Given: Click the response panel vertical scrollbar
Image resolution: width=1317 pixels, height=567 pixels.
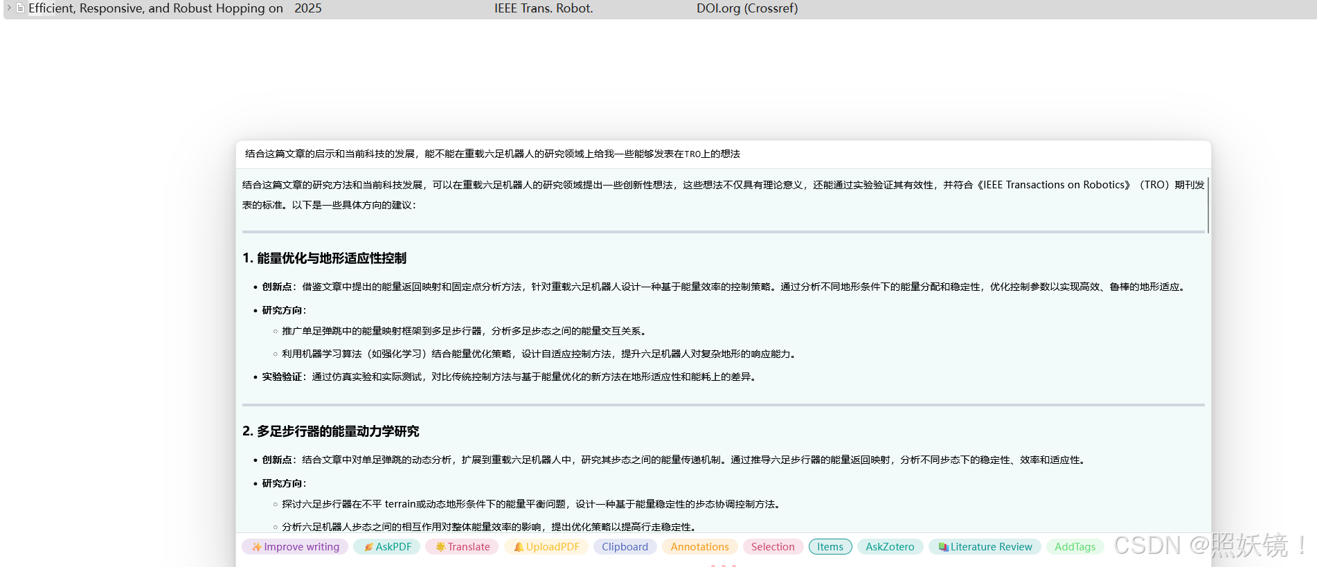Looking at the screenshot, I should [x=1208, y=206].
